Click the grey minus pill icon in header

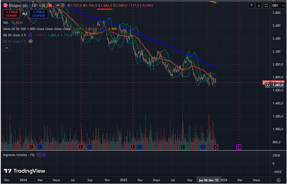58,5
